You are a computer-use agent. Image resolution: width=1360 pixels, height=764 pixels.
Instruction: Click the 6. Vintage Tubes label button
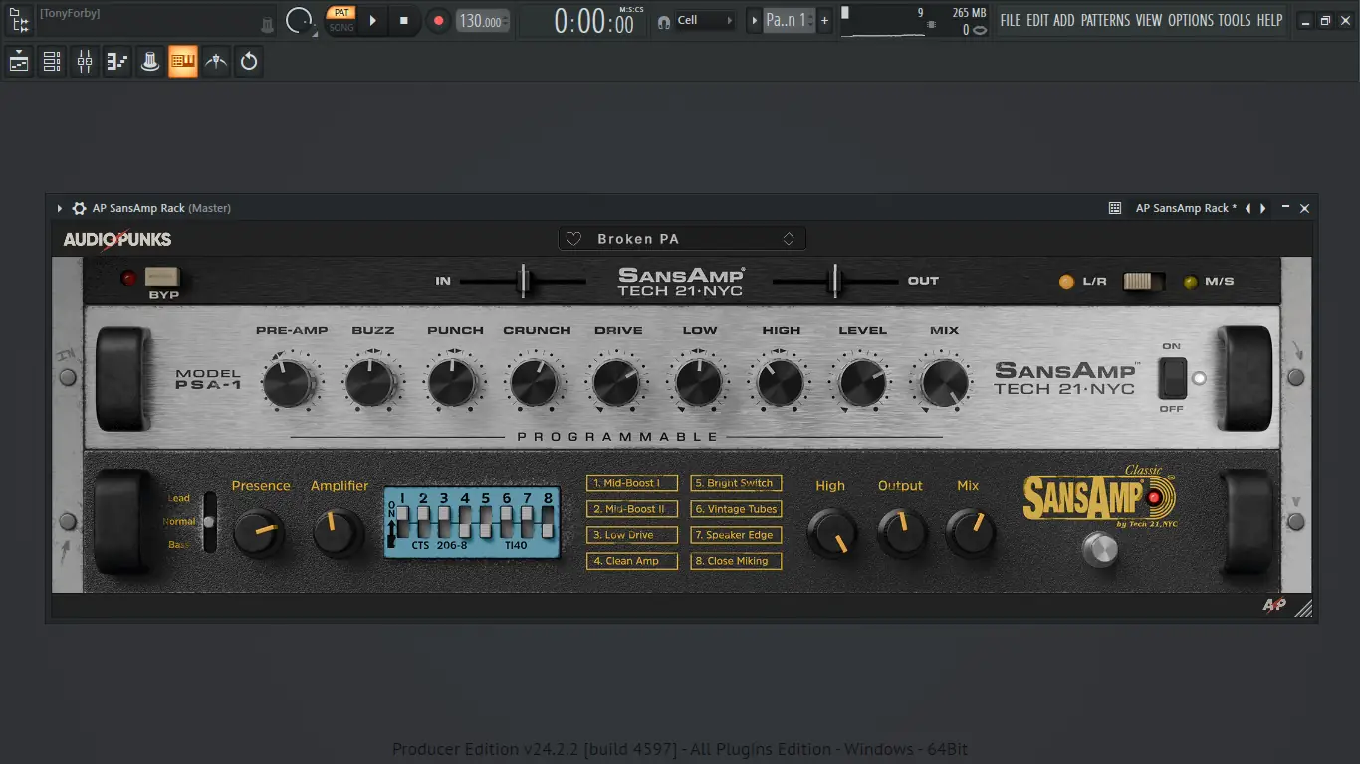pyautogui.click(x=737, y=509)
